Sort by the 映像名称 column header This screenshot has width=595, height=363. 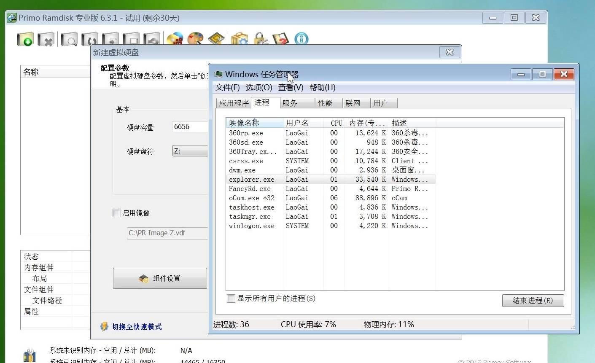[x=255, y=123]
